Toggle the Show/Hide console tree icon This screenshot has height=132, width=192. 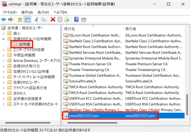(27, 19)
